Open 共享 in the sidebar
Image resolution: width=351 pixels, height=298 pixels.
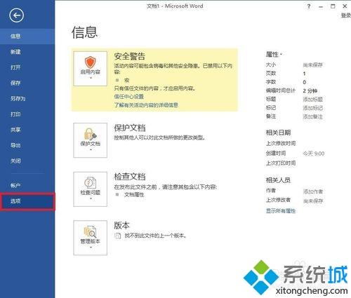(x=27, y=130)
